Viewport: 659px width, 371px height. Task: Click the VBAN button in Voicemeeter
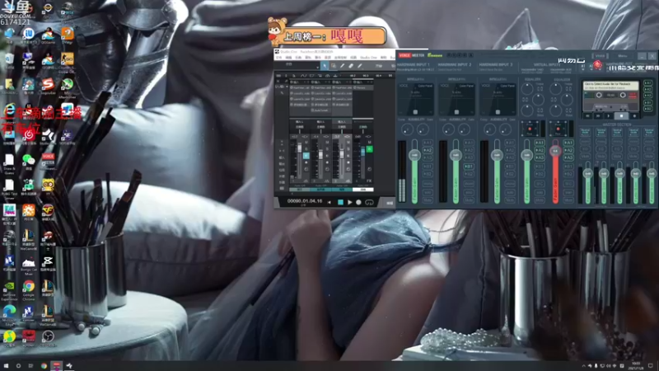click(x=600, y=55)
